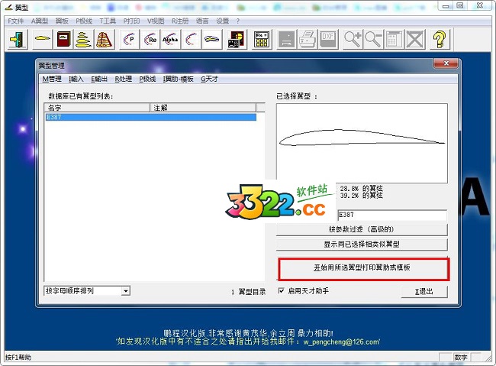Open the V视图 menu

tap(156, 21)
